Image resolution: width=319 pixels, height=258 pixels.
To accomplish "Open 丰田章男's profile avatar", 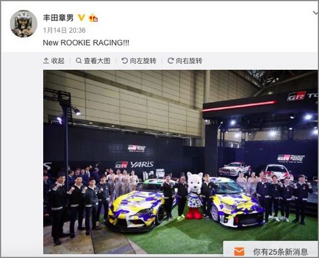I will tap(24, 24).
